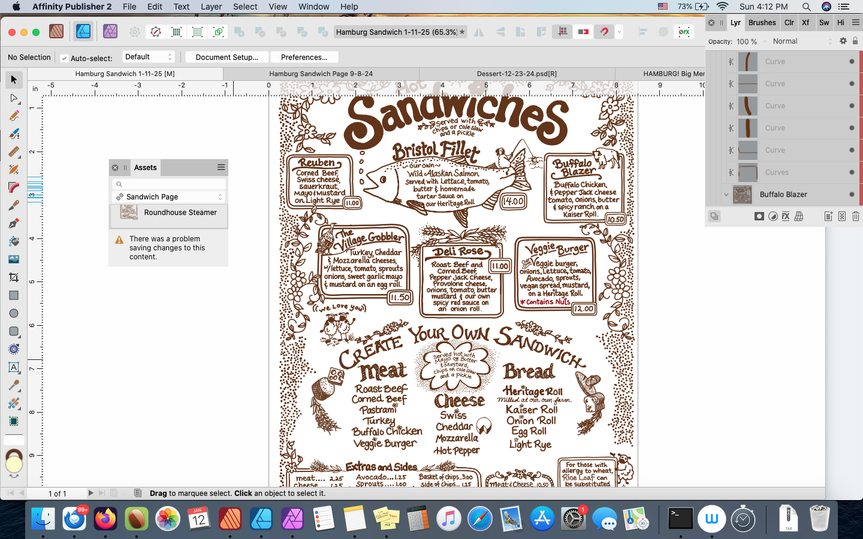Select the Rounded Rectangle tool
Image resolution: width=863 pixels, height=539 pixels.
[14, 331]
